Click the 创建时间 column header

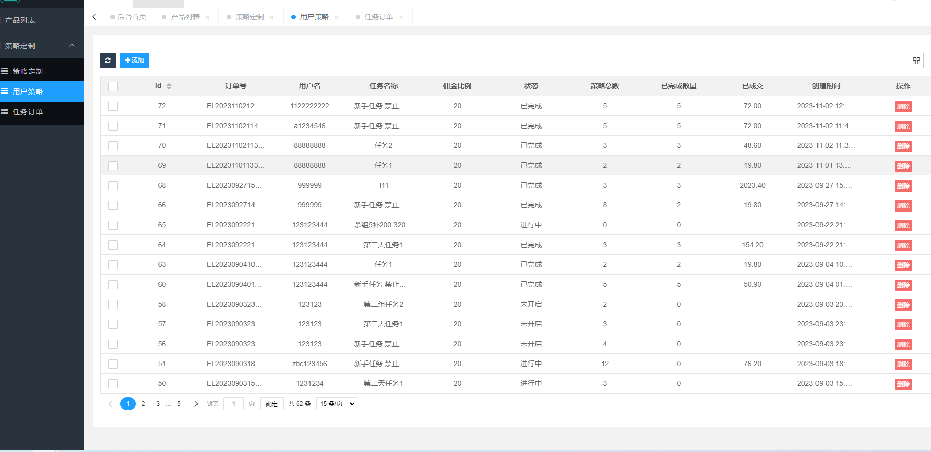[x=826, y=86]
